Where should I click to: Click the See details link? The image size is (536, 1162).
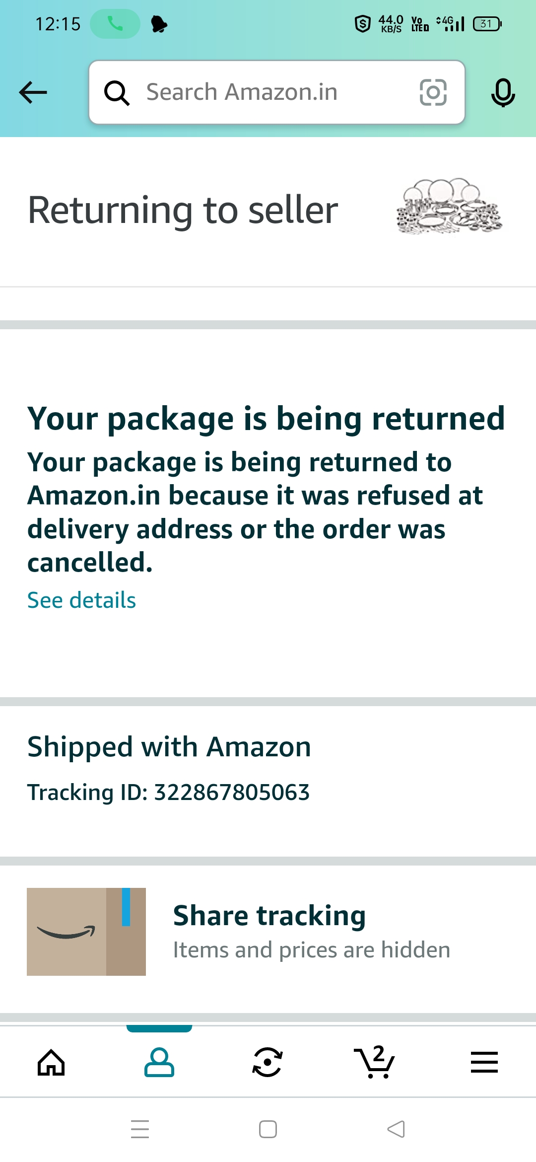tap(82, 600)
